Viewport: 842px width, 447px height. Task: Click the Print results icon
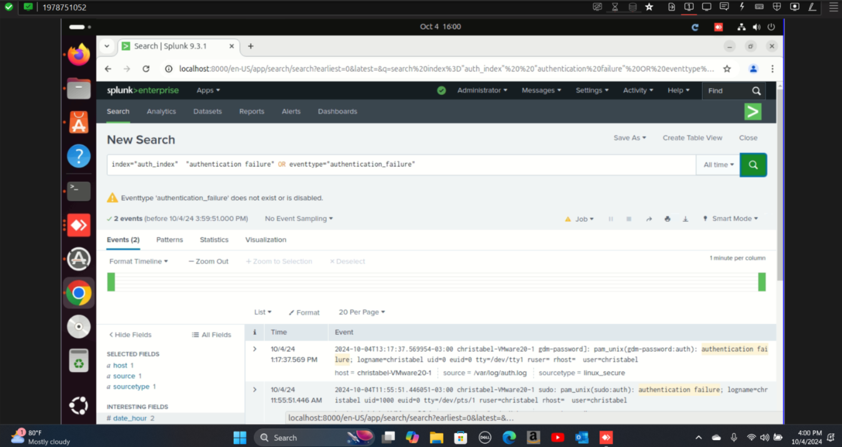point(668,219)
